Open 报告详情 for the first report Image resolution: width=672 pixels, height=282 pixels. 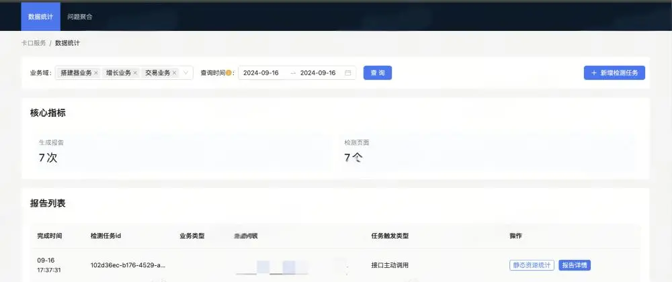tap(575, 265)
